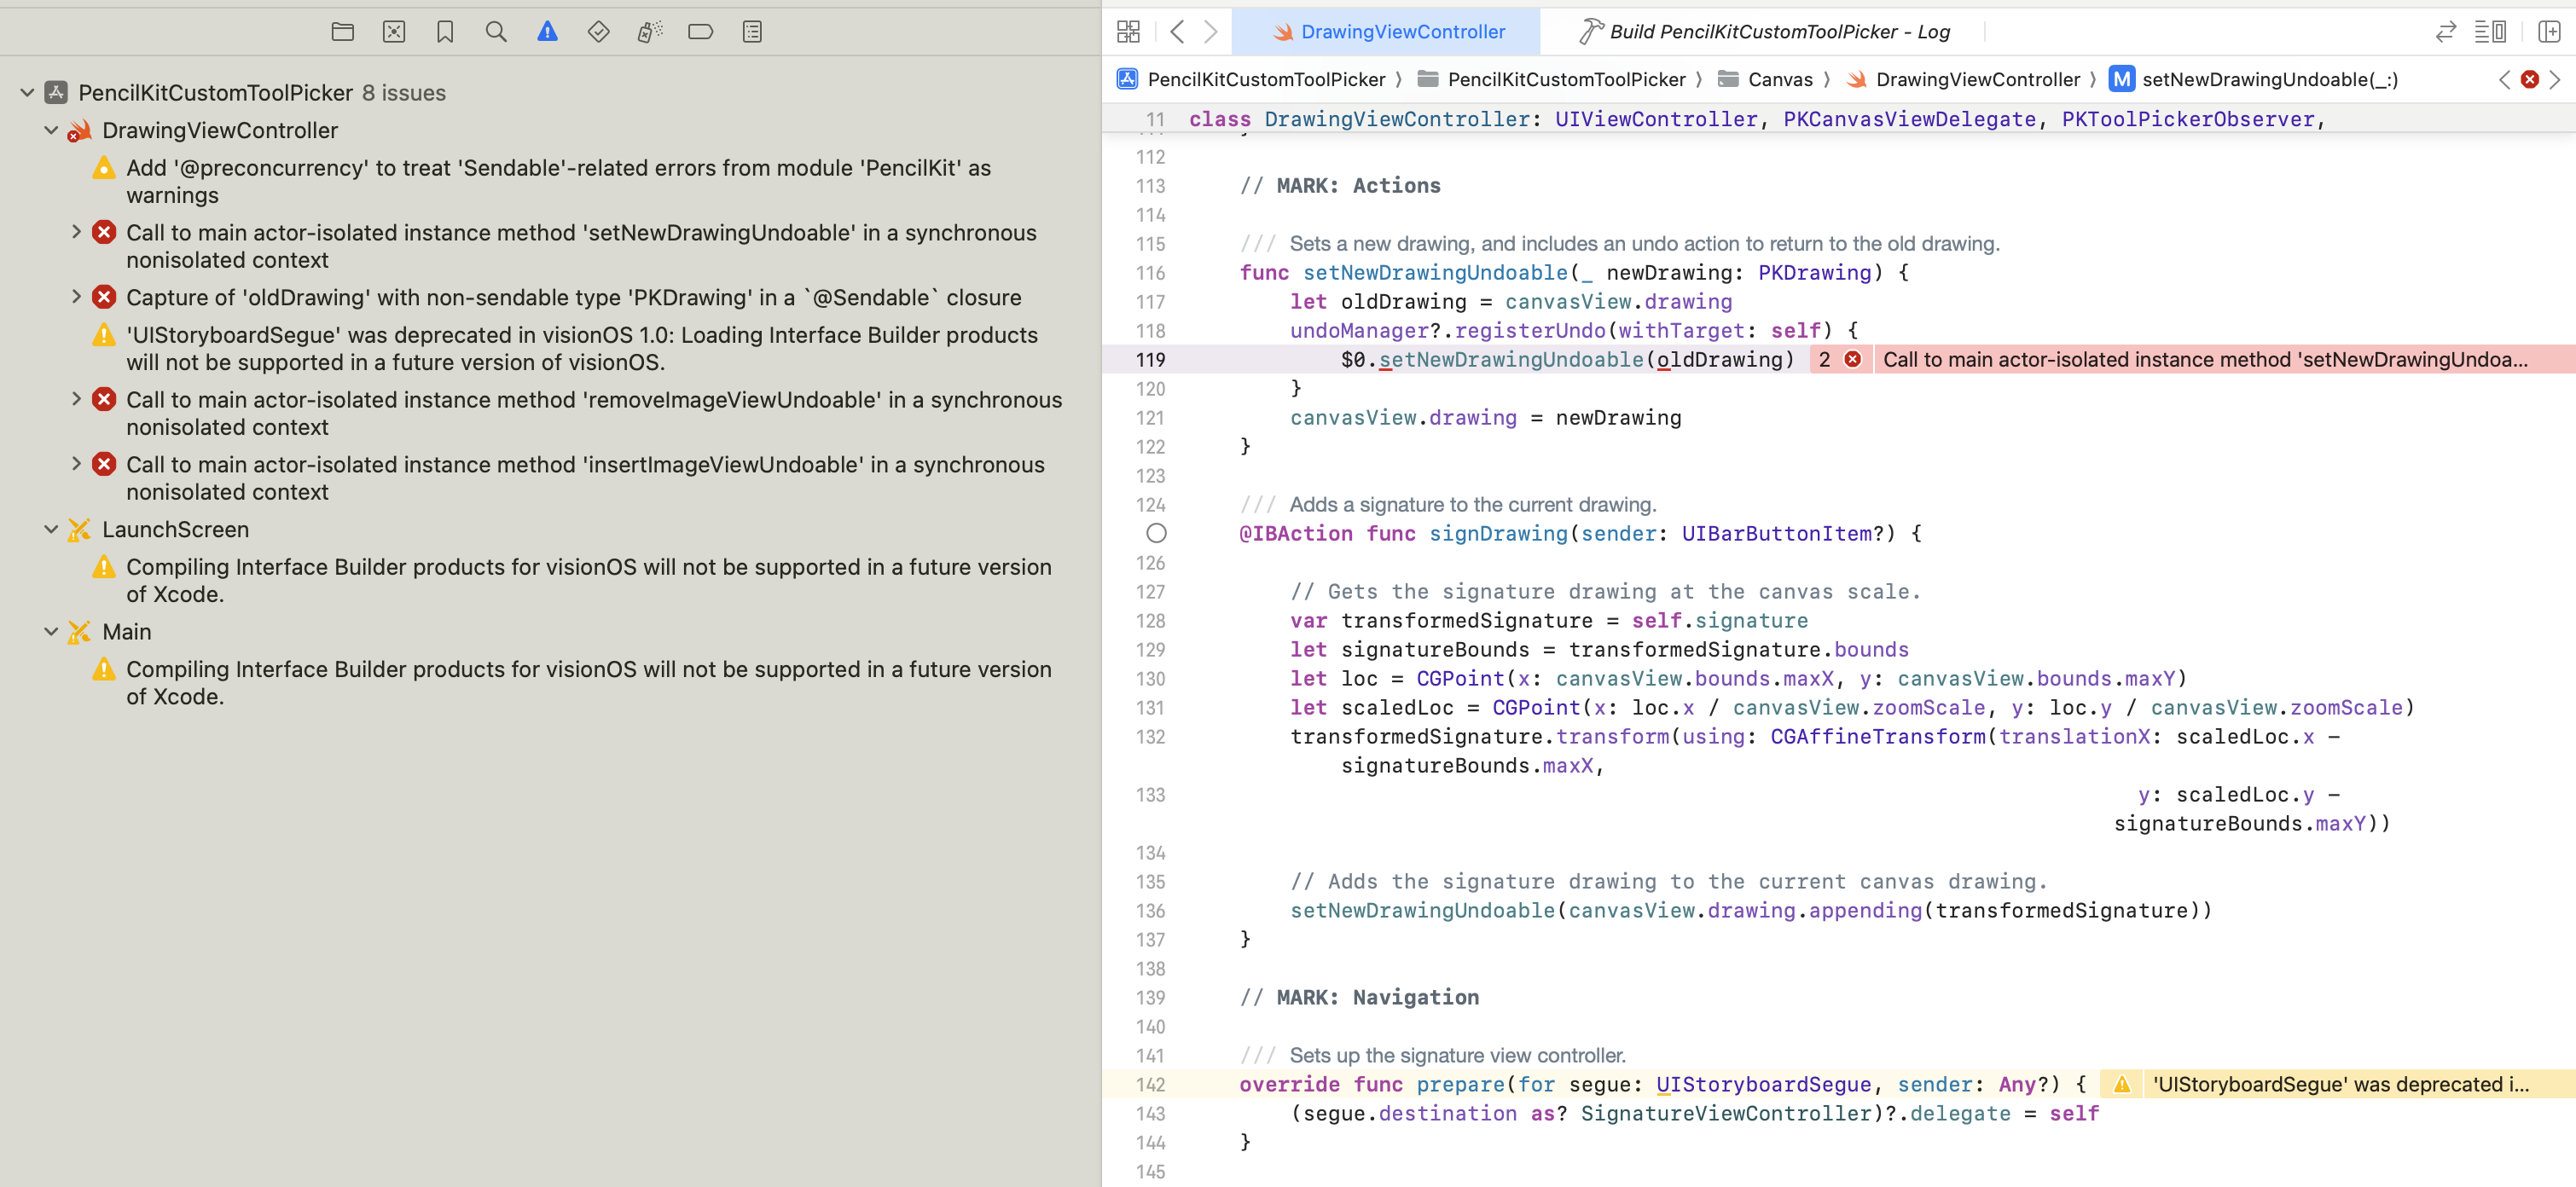The height and width of the screenshot is (1187, 2576).
Task: Click the red error indicator in jump bar
Action: pos(2530,79)
